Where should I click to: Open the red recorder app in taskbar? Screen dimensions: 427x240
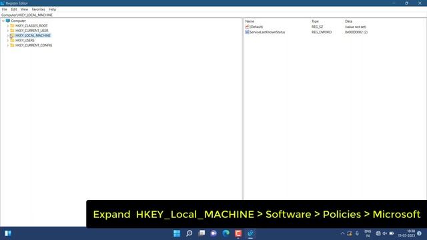238,233
